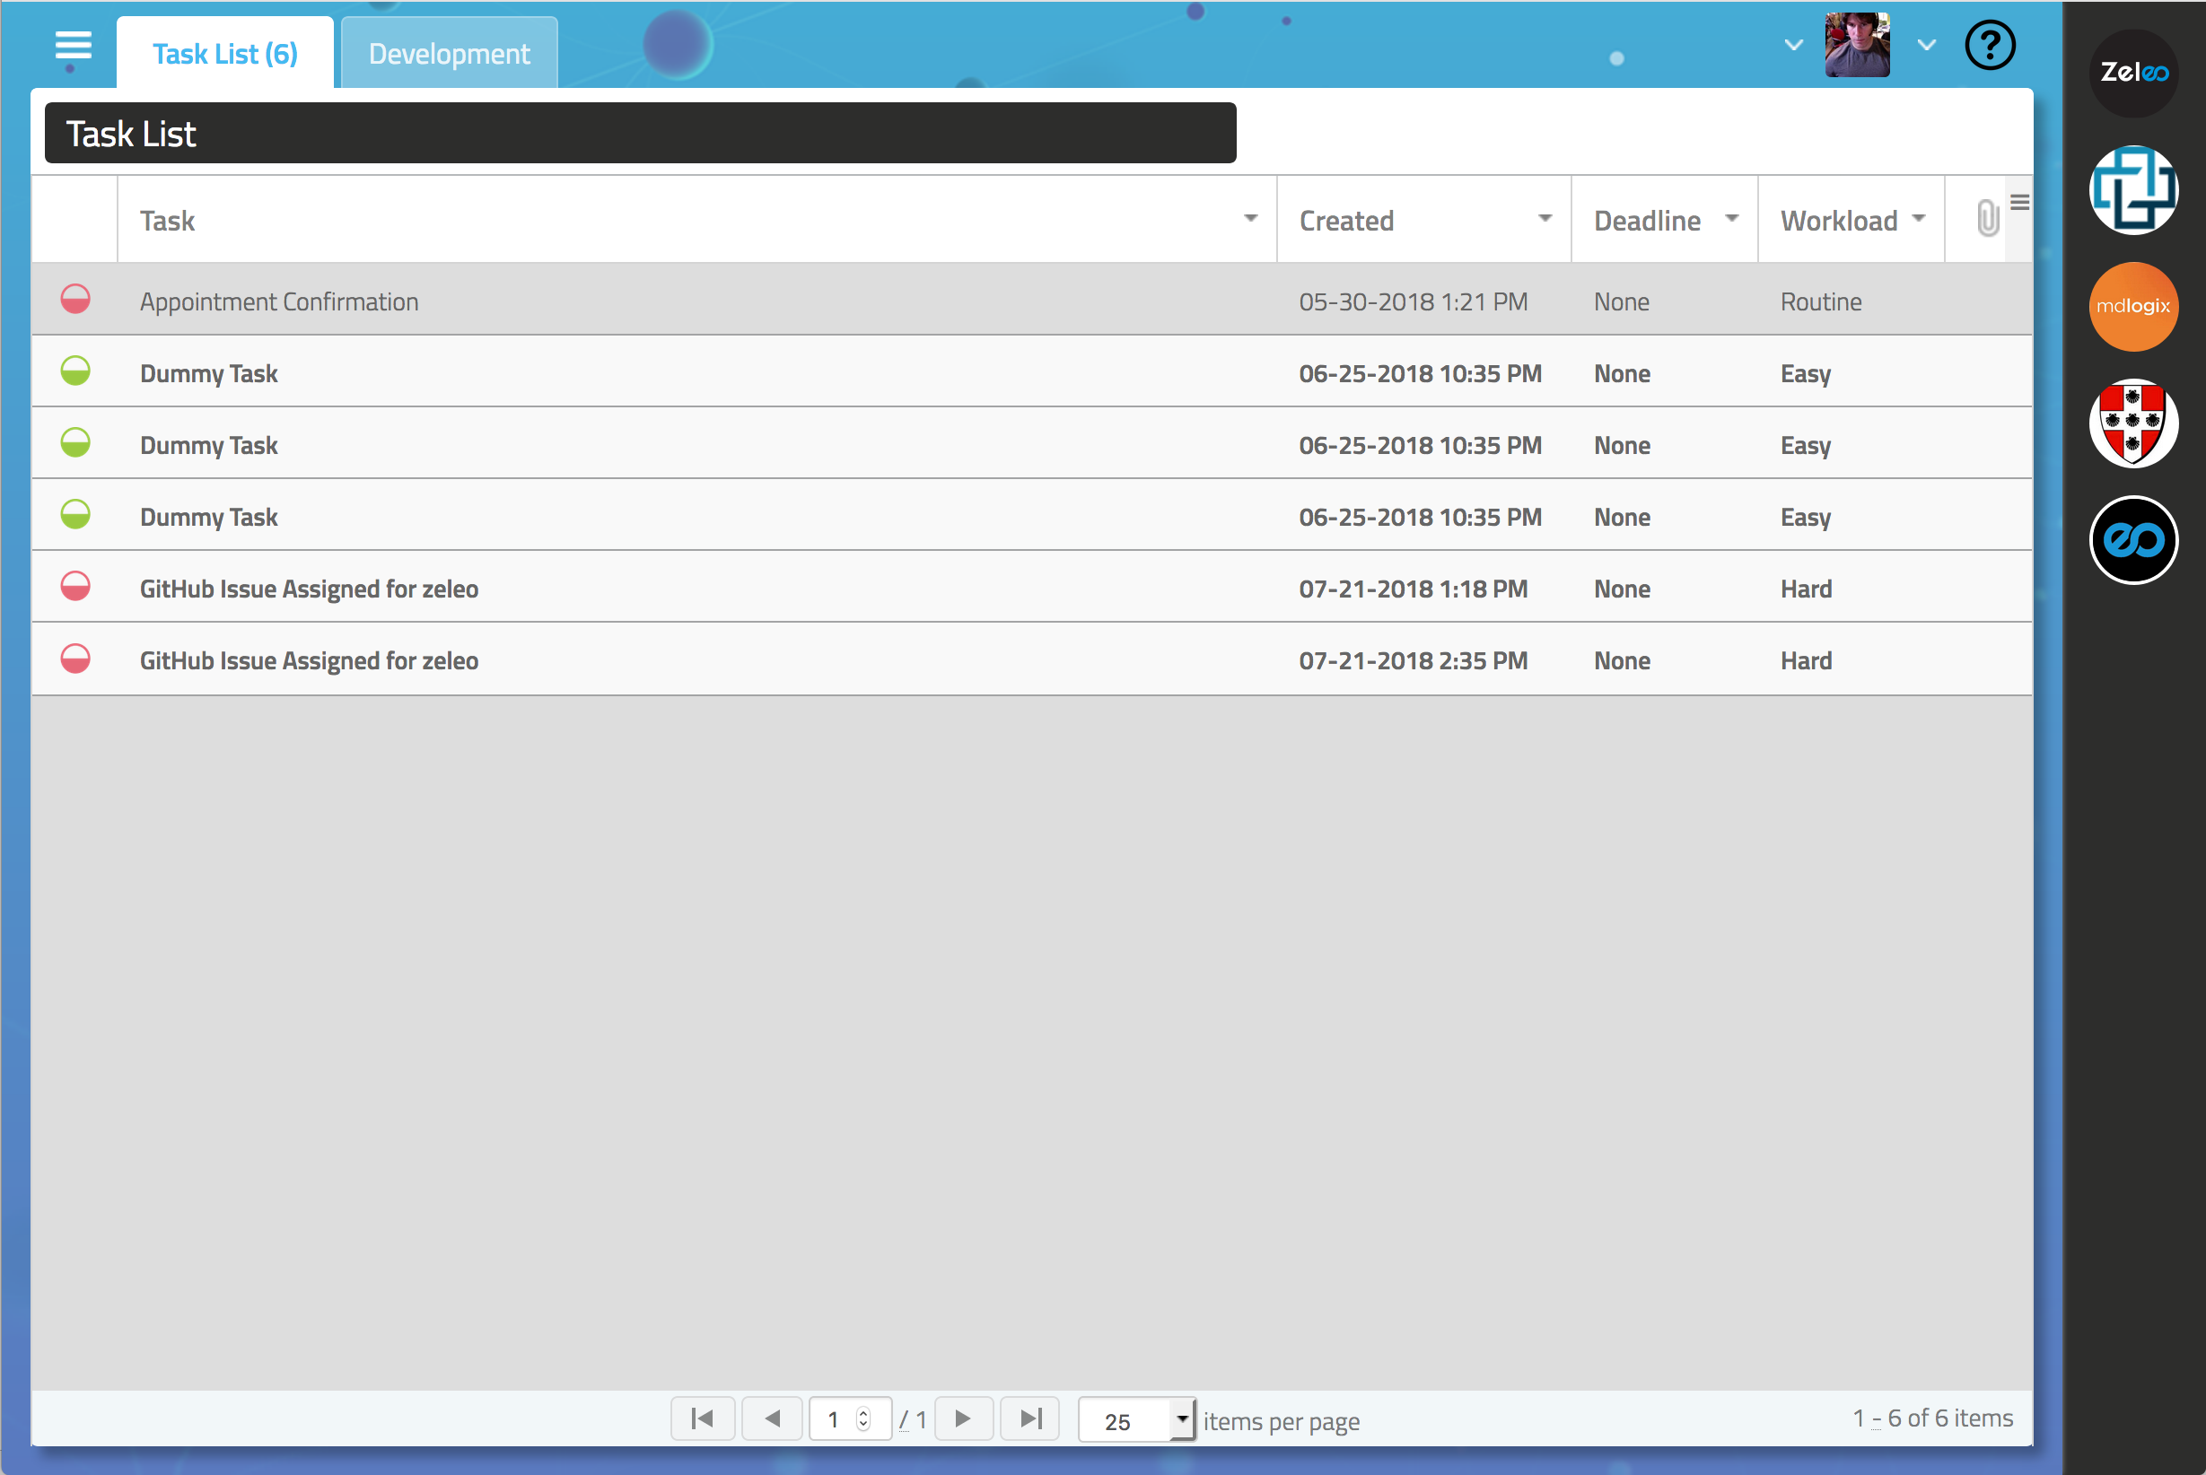Click red status circle of last GitHub Issue
The image size is (2206, 1475).
(x=75, y=659)
